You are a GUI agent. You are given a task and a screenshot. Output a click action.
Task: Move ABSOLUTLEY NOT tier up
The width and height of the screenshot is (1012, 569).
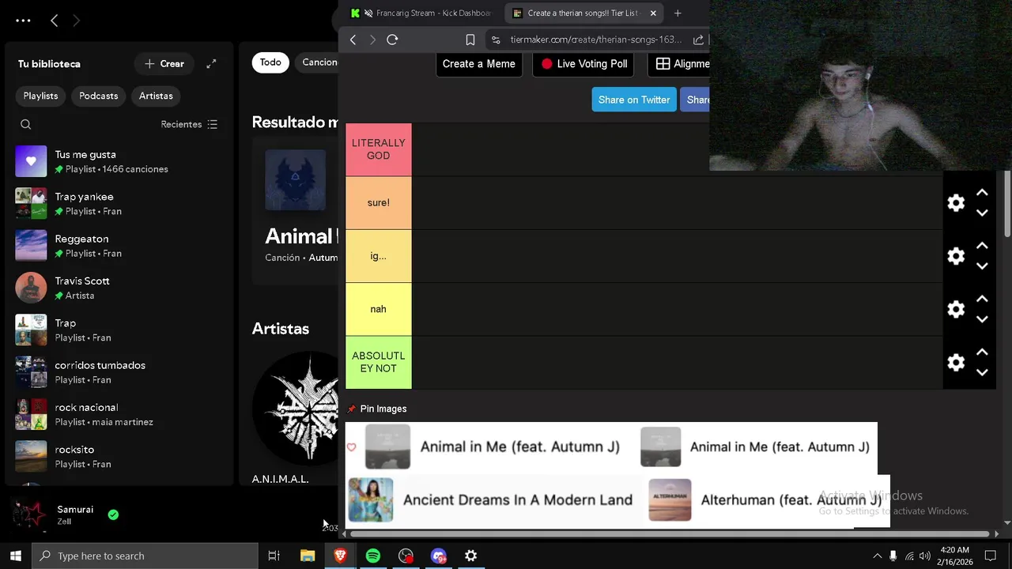pyautogui.click(x=982, y=352)
